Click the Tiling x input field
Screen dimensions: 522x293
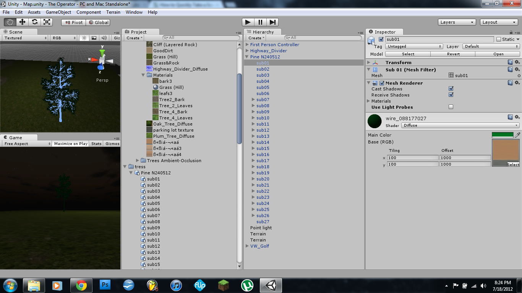[413, 158]
